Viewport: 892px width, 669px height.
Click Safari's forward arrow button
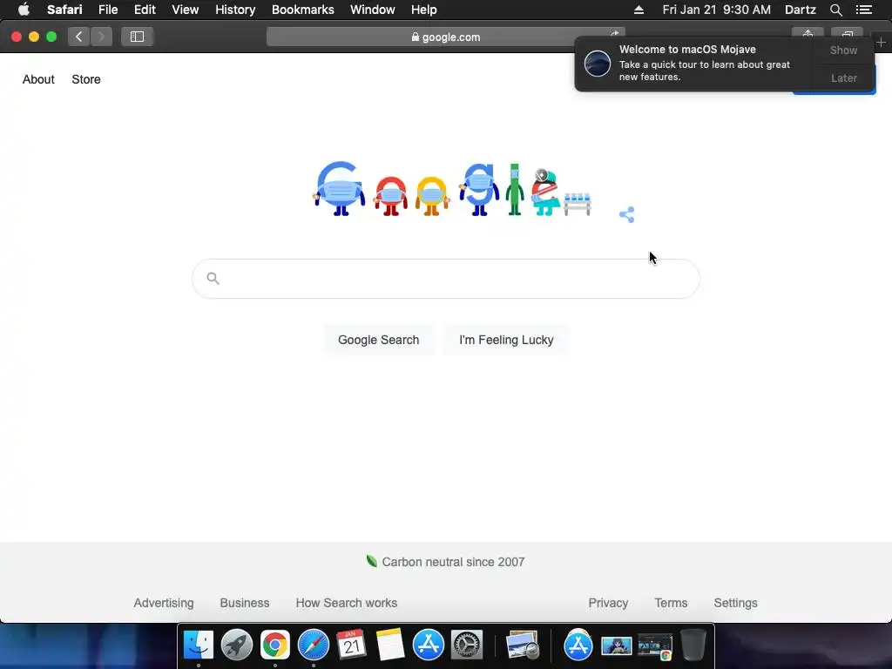tap(101, 37)
